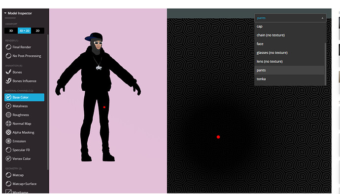Image resolution: width=340 pixels, height=194 pixels.
Task: Switch viewport to 3D mode
Action: coord(11,31)
